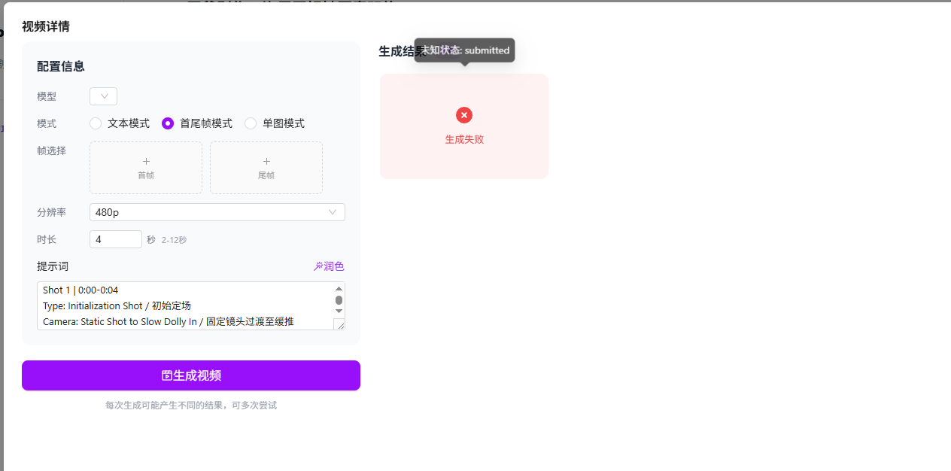
Task: Click the 视频详情 title text
Action: 46,26
